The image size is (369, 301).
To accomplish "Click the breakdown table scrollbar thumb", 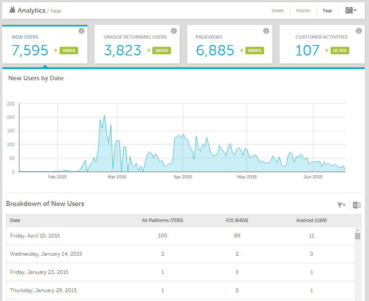I will [x=357, y=236].
